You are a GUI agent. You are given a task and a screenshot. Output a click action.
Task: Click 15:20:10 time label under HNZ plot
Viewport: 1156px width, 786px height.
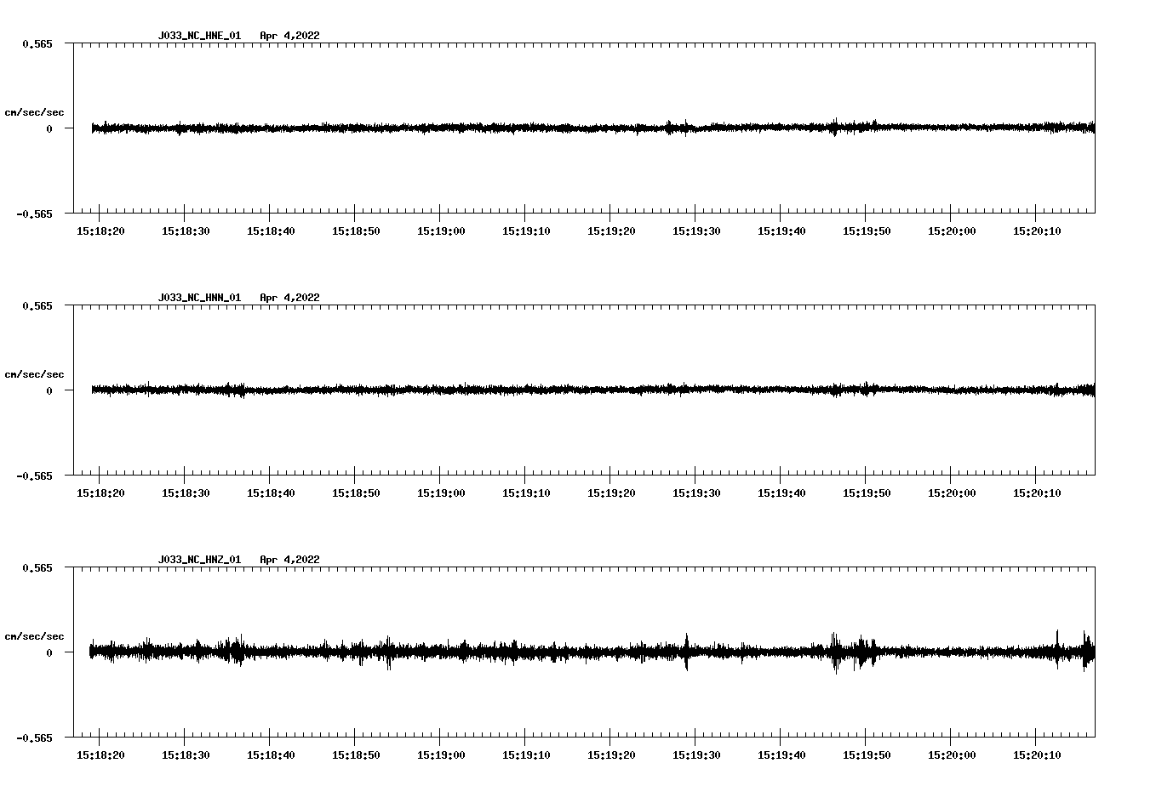(x=1037, y=755)
